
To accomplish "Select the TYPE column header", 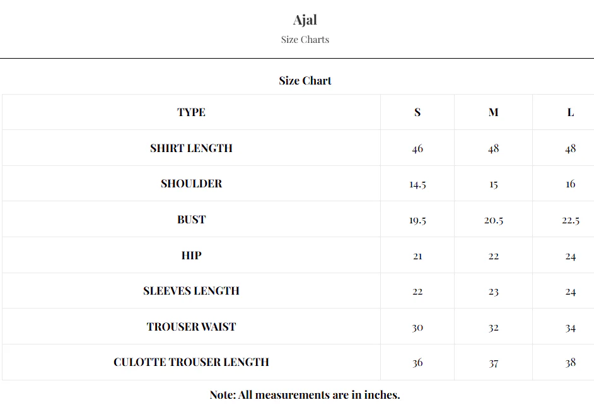I will pyautogui.click(x=191, y=112).
